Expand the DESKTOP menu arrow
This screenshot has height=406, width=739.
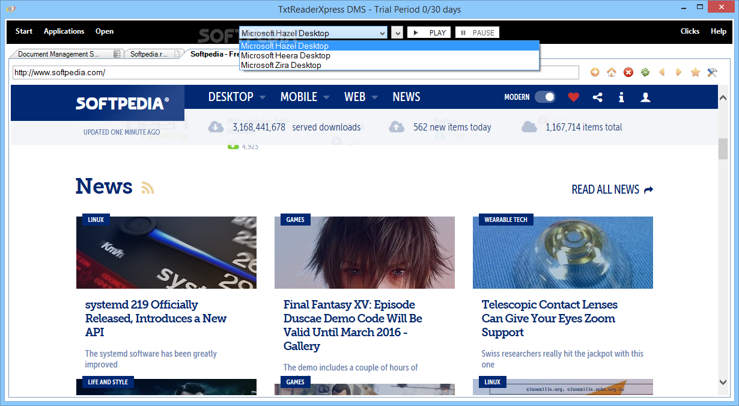click(263, 97)
